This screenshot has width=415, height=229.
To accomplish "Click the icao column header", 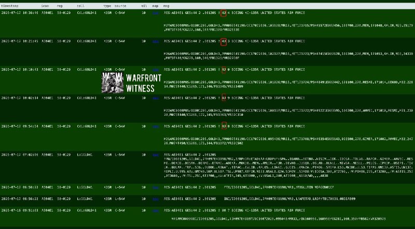I will [x=45, y=6].
